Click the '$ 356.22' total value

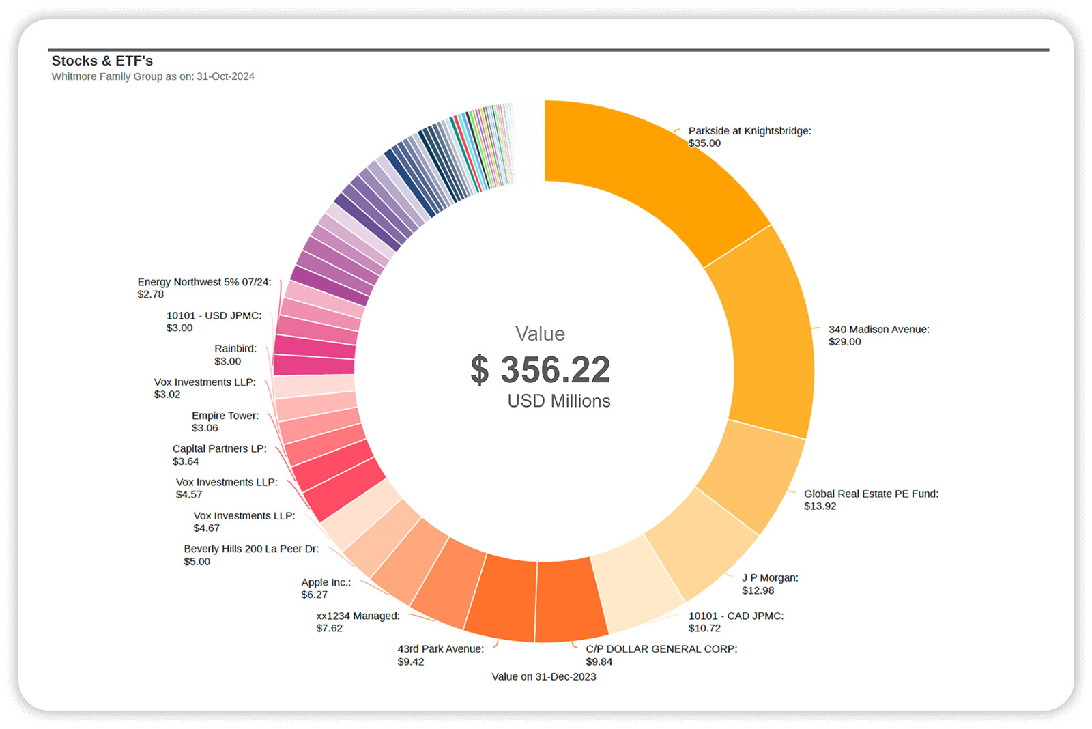coord(541,370)
